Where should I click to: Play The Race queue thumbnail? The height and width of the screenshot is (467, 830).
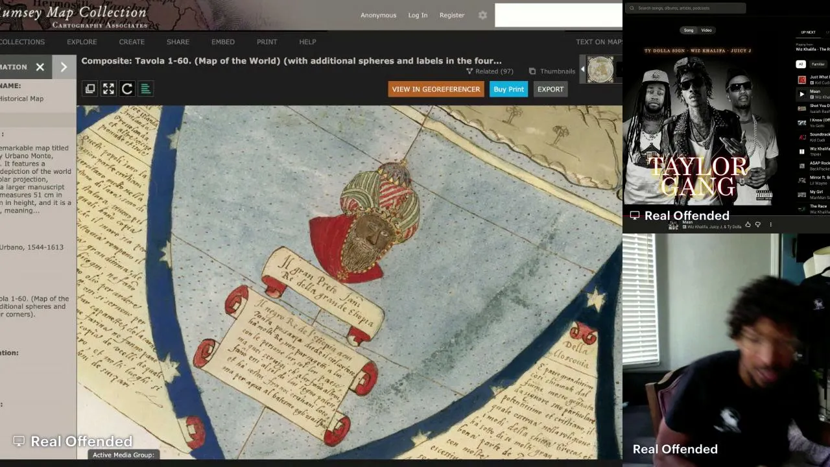point(802,208)
